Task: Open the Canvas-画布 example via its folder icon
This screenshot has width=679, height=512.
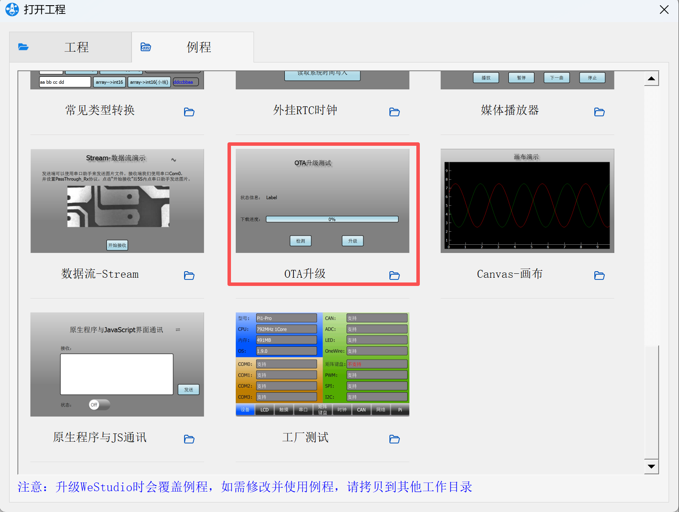Action: 599,276
